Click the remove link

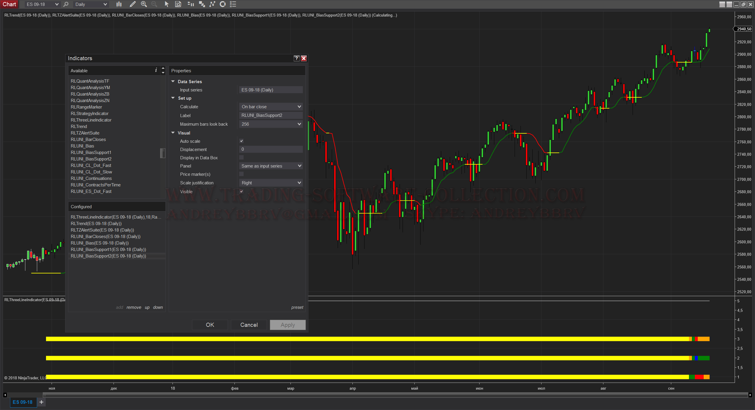coord(134,307)
